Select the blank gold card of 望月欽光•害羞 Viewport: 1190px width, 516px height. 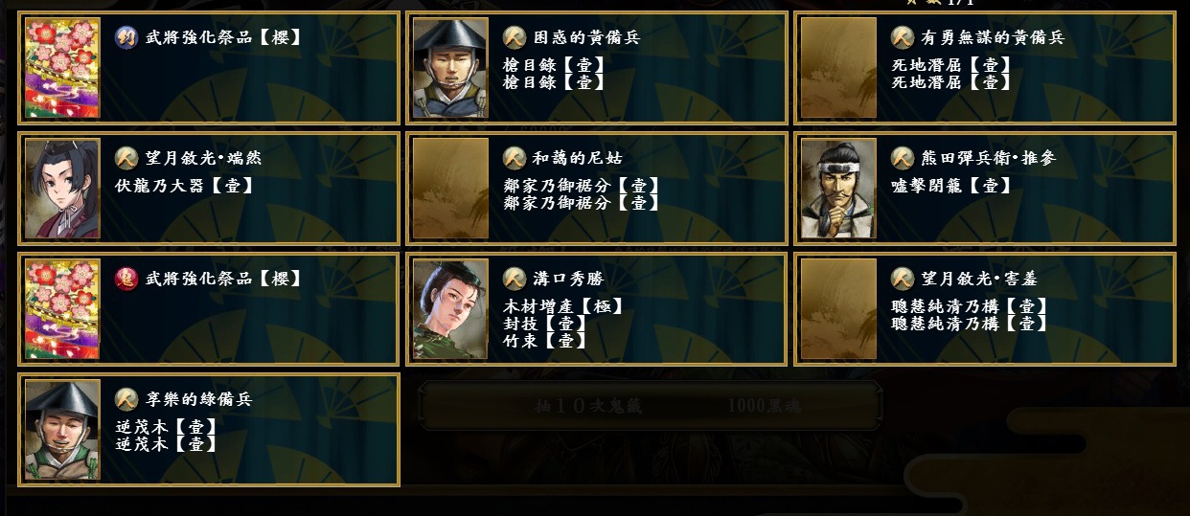[x=838, y=309]
